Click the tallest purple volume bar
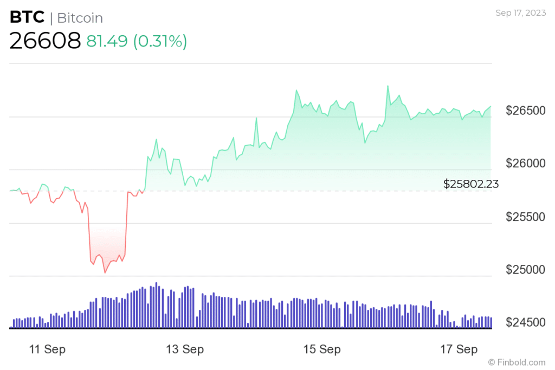Screen dimensions: 555x370 (156, 306)
